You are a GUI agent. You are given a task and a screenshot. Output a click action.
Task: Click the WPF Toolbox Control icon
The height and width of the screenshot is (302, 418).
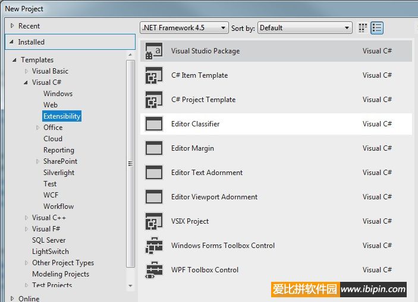tap(154, 270)
